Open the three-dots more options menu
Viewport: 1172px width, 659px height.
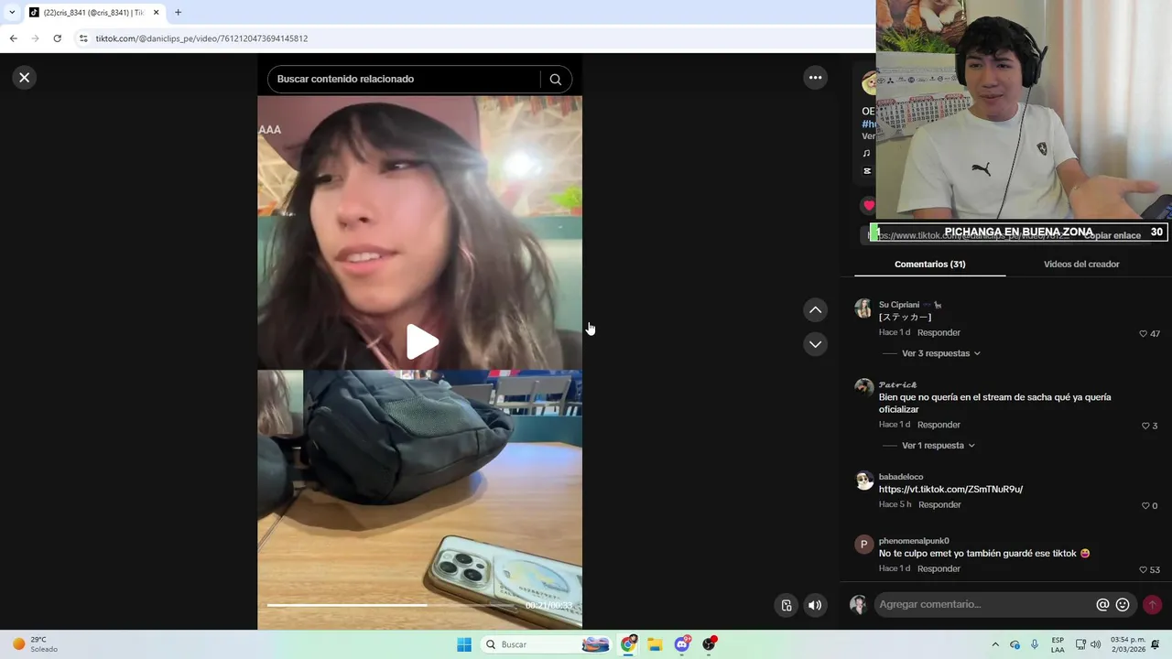point(815,78)
